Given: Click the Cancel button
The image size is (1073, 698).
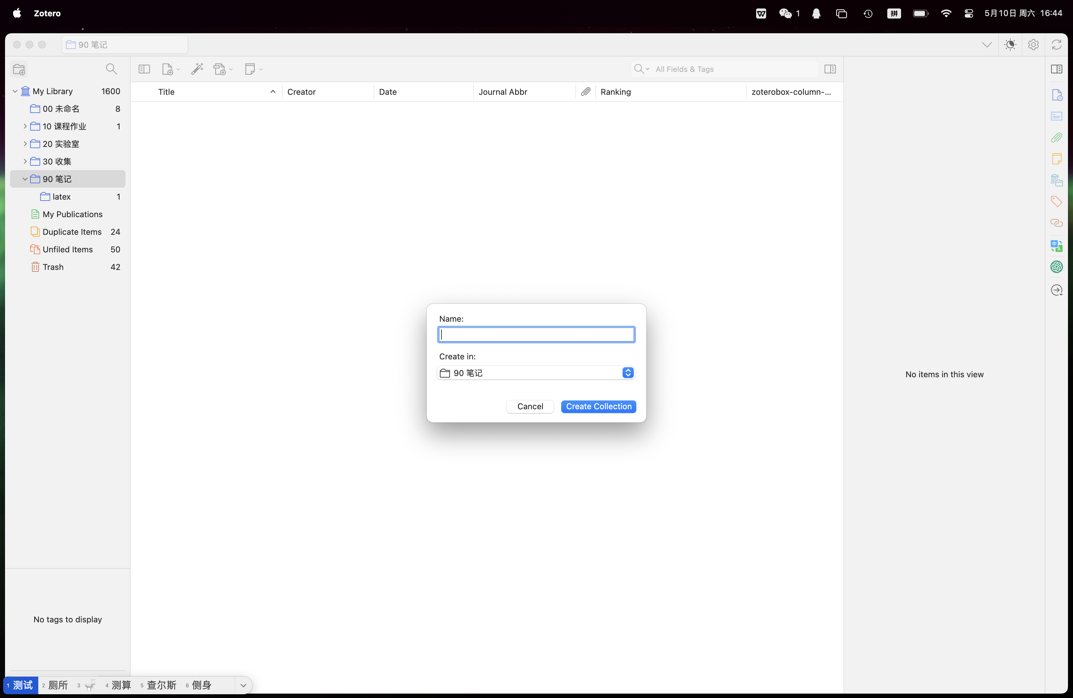Looking at the screenshot, I should 530,406.
